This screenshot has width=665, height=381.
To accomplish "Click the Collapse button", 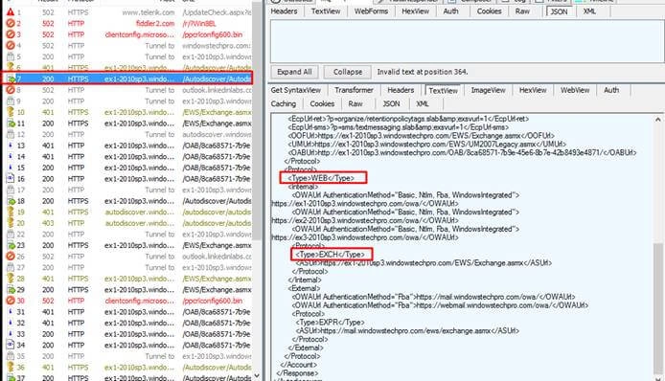I will [348, 72].
